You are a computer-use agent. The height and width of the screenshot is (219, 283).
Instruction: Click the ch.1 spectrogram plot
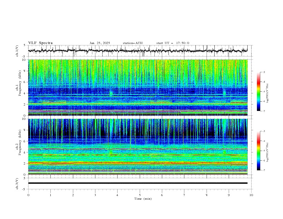138,87
